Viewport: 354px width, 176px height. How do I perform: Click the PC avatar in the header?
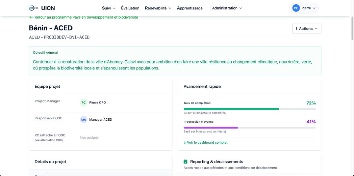(x=296, y=8)
